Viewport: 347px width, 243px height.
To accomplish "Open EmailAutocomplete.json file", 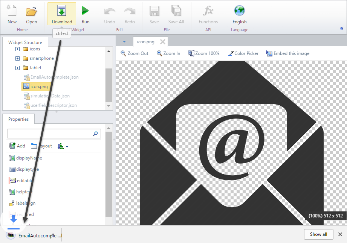I will pyautogui.click(x=51, y=77).
